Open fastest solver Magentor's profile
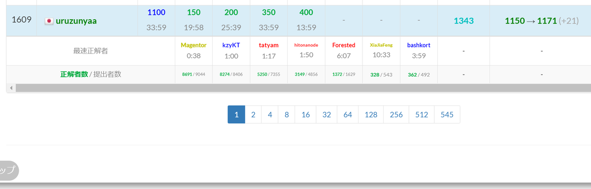This screenshot has height=189, width=591. pos(194,45)
